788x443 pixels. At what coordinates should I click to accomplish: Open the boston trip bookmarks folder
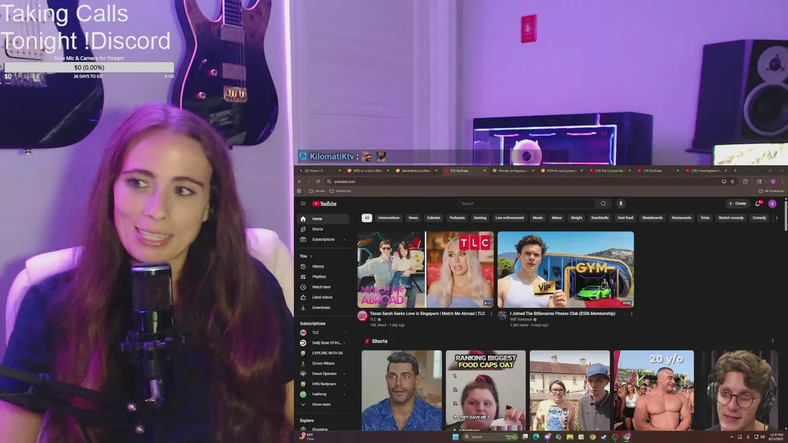[340, 191]
